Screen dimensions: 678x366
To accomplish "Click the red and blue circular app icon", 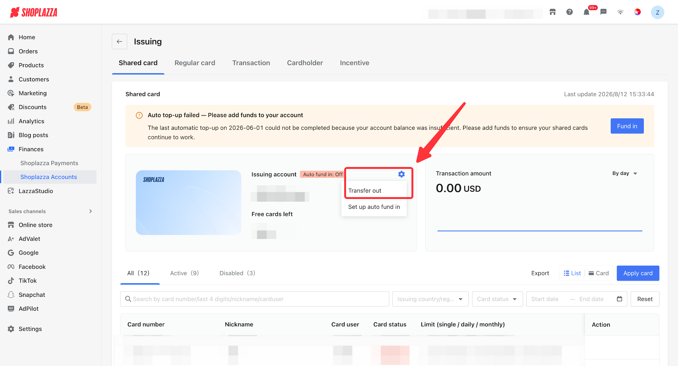I will [637, 12].
